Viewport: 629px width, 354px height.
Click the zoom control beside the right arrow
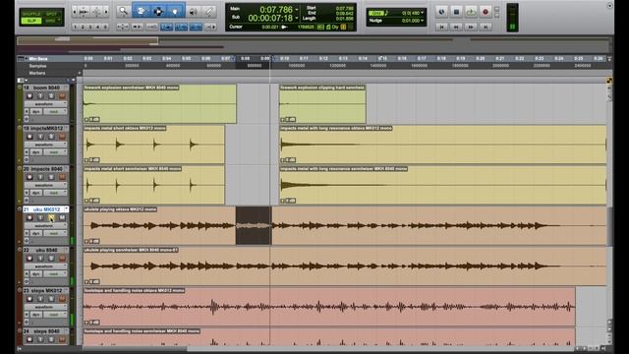point(96,12)
